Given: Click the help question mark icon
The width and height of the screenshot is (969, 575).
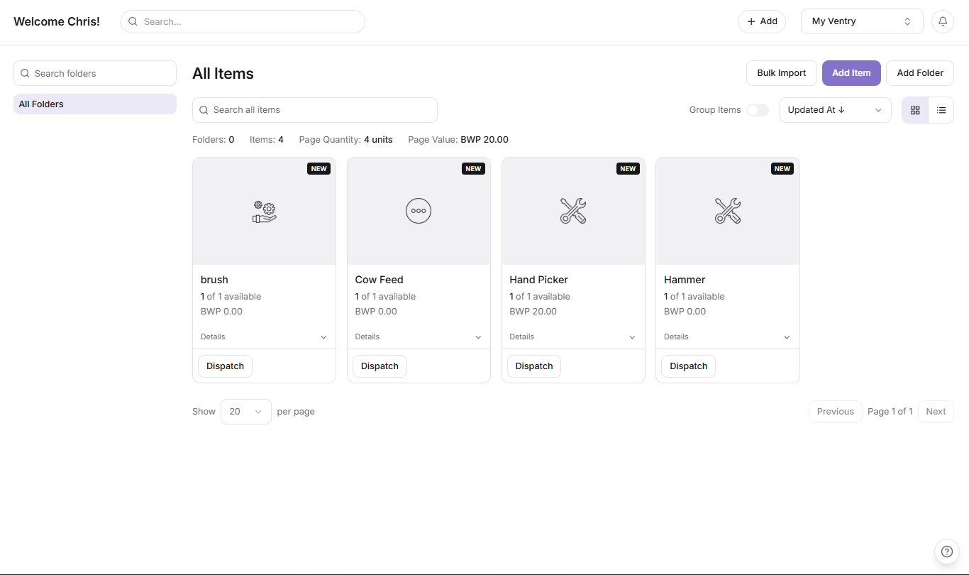Looking at the screenshot, I should 946,551.
